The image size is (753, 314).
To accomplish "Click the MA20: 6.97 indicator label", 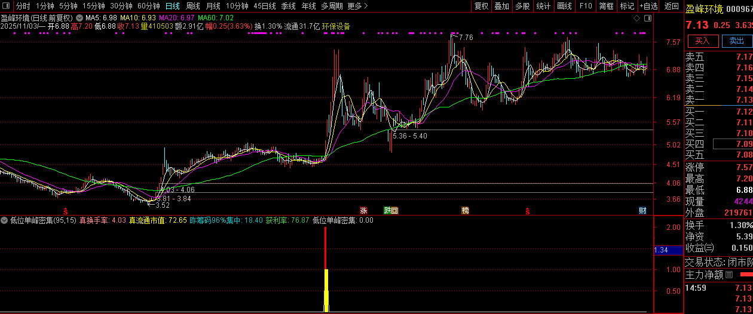I will pyautogui.click(x=177, y=19).
